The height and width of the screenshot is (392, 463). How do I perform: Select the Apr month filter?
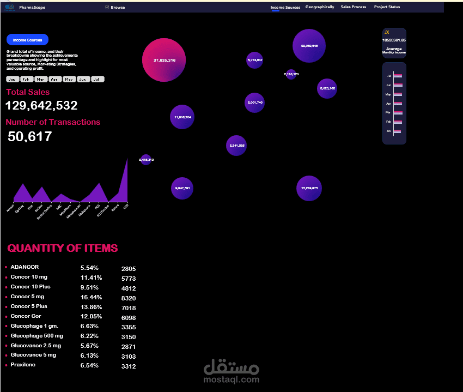(x=55, y=79)
